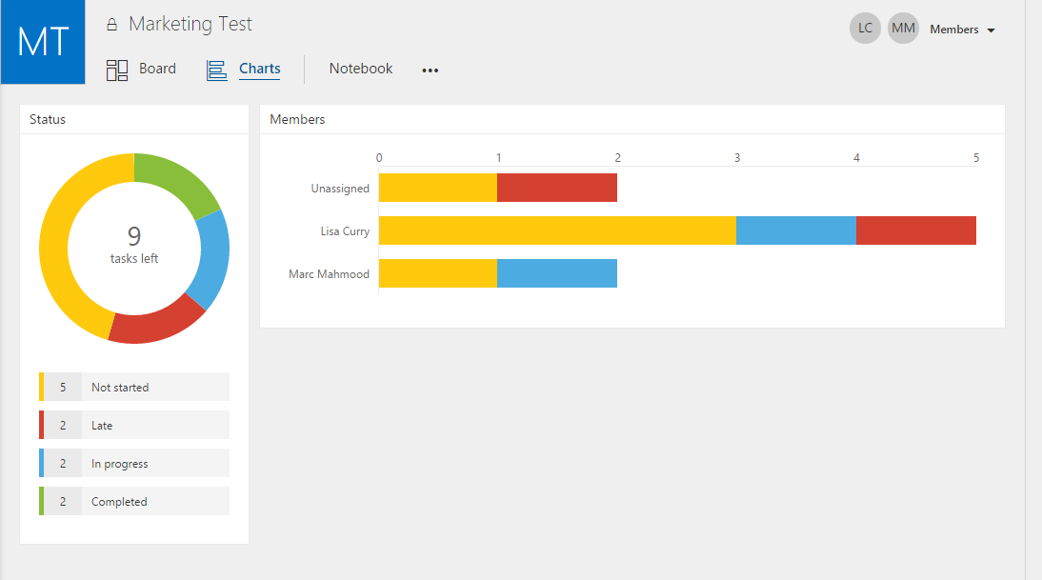This screenshot has width=1042, height=580.
Task: Click the Charts view icon
Action: (216, 70)
